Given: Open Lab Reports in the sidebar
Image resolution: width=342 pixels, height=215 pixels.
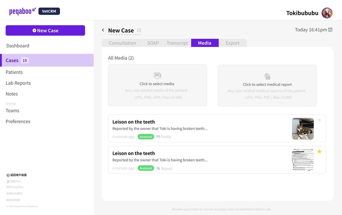Looking at the screenshot, I should pos(18,83).
